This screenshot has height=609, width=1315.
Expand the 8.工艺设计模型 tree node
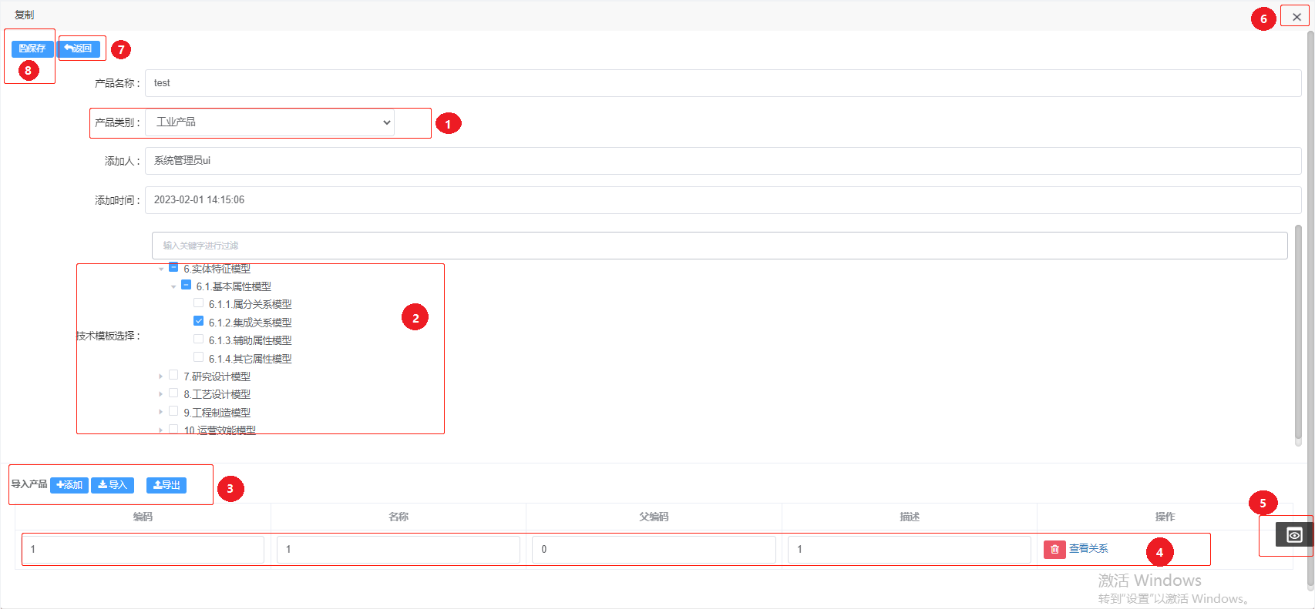point(161,394)
